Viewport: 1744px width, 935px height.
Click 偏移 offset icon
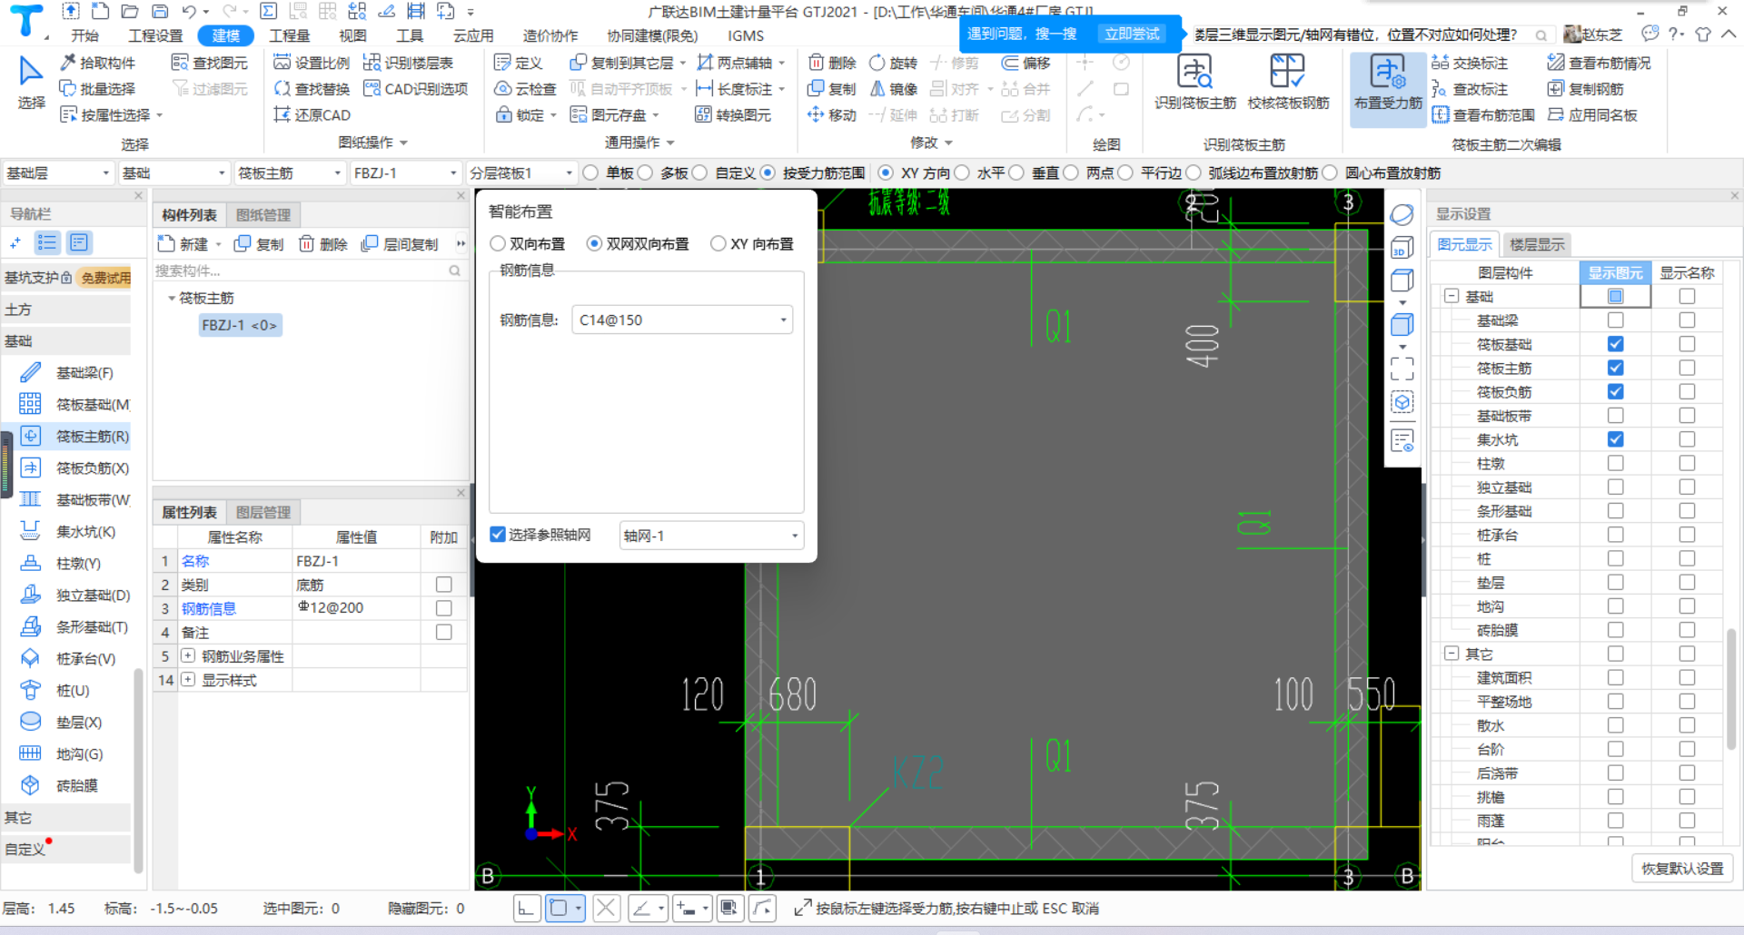(1010, 63)
